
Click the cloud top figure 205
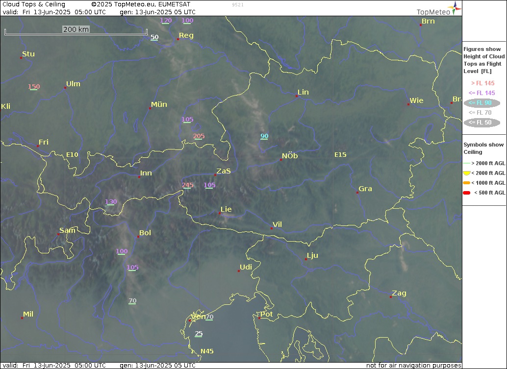pos(199,136)
